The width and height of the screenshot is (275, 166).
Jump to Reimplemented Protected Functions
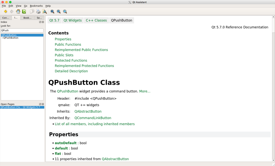tap(84, 66)
